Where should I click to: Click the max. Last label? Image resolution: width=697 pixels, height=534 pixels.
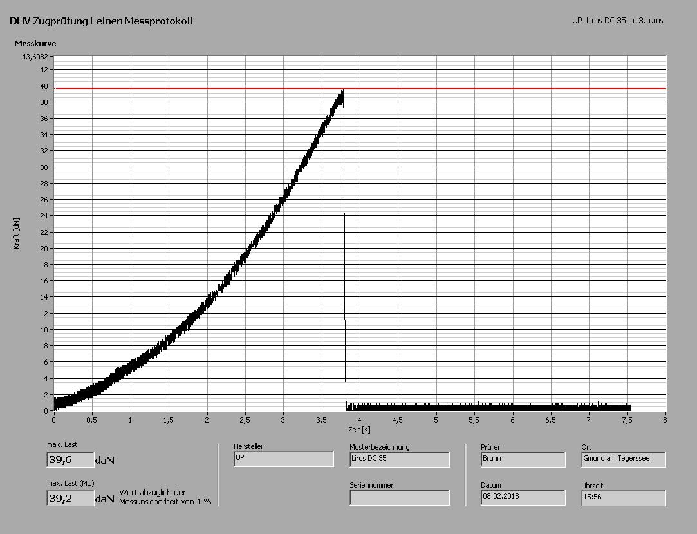62,444
